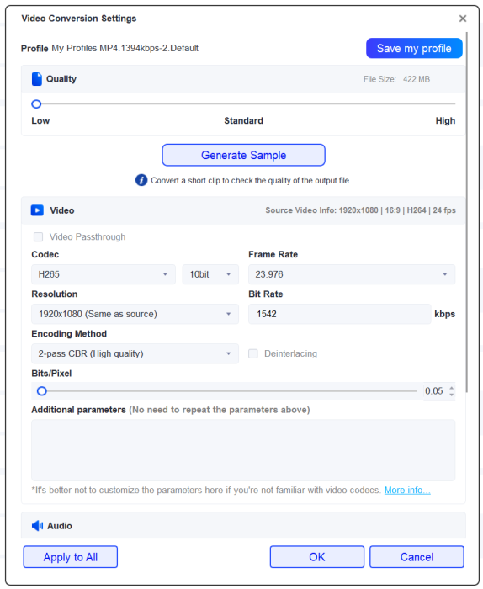Viewport: 483px width, 589px height.
Task: Click the blue Quality document icon
Action: (37, 79)
